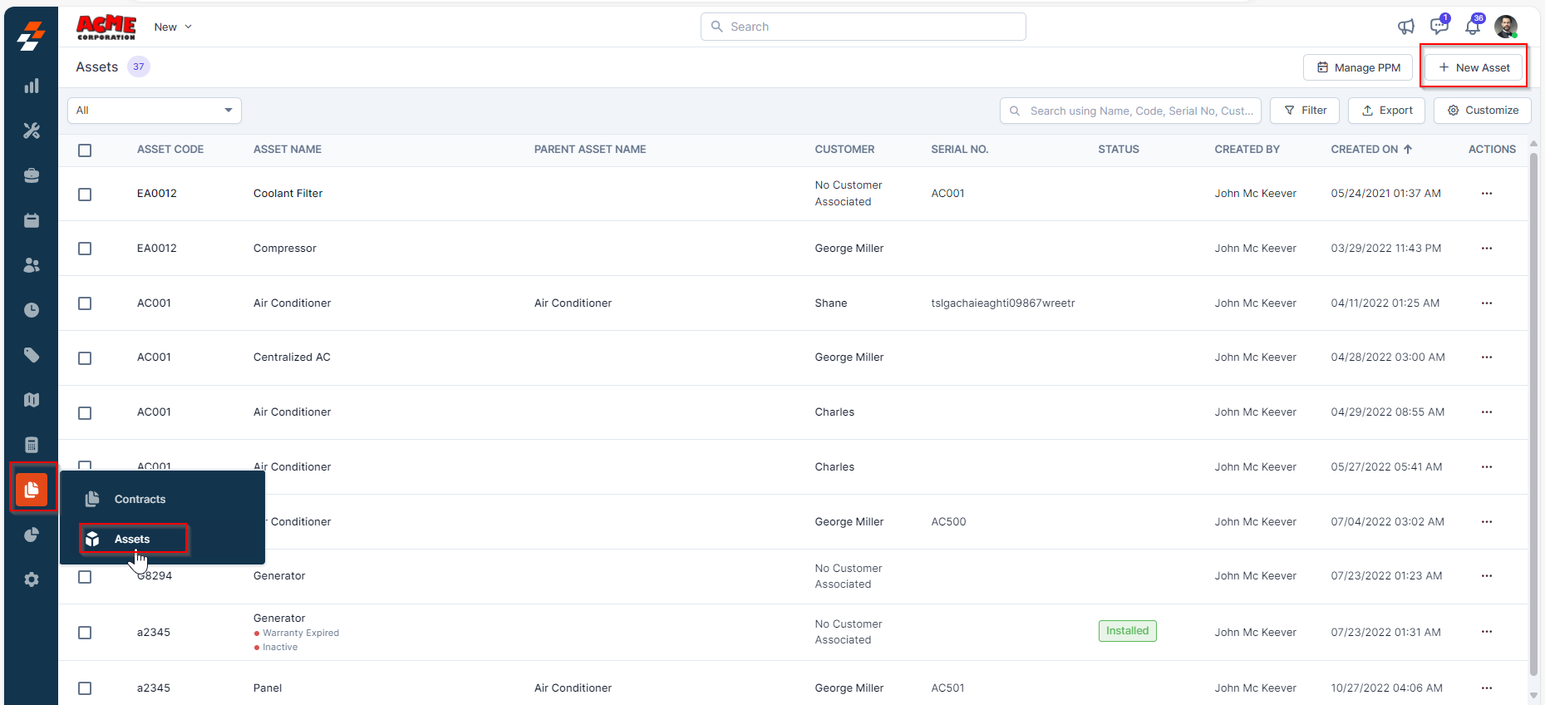Expand the All view filter dropdown
The height and width of the screenshot is (705, 1545).
pyautogui.click(x=155, y=111)
